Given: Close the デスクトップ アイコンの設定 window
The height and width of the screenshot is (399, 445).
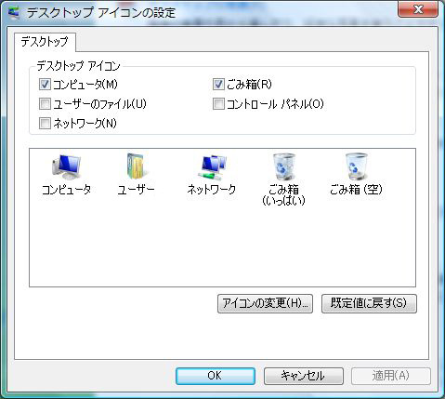Looking at the screenshot, I should tap(418, 9).
